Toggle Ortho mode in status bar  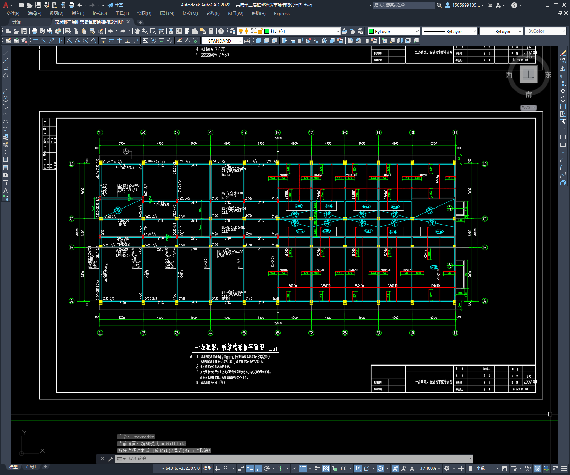tap(258, 468)
